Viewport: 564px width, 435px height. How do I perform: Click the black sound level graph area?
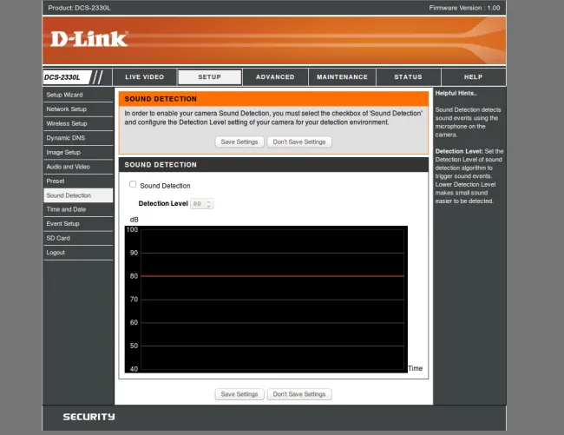click(x=266, y=299)
